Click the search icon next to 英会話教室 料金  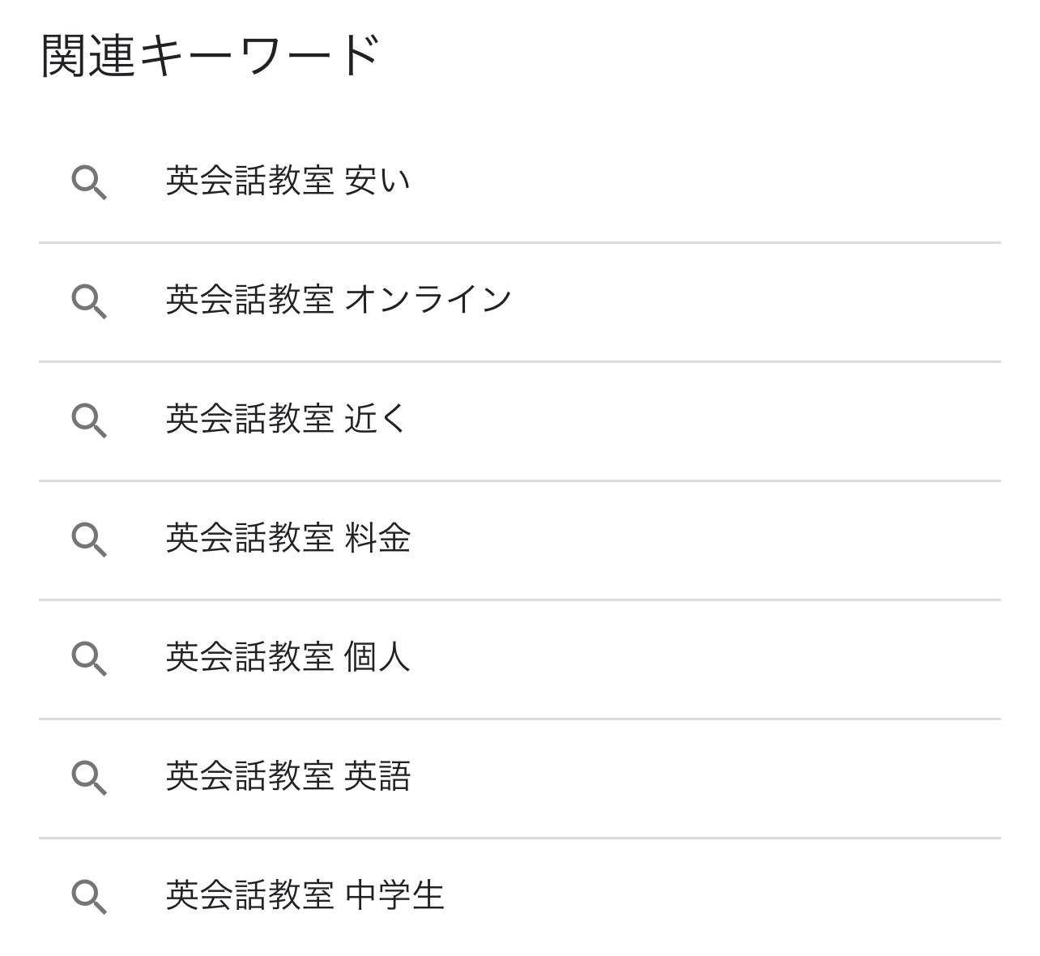92,539
